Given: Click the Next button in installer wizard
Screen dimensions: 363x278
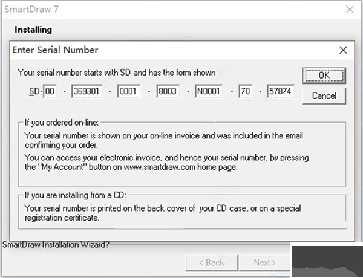Looking at the screenshot, I should 264,263.
